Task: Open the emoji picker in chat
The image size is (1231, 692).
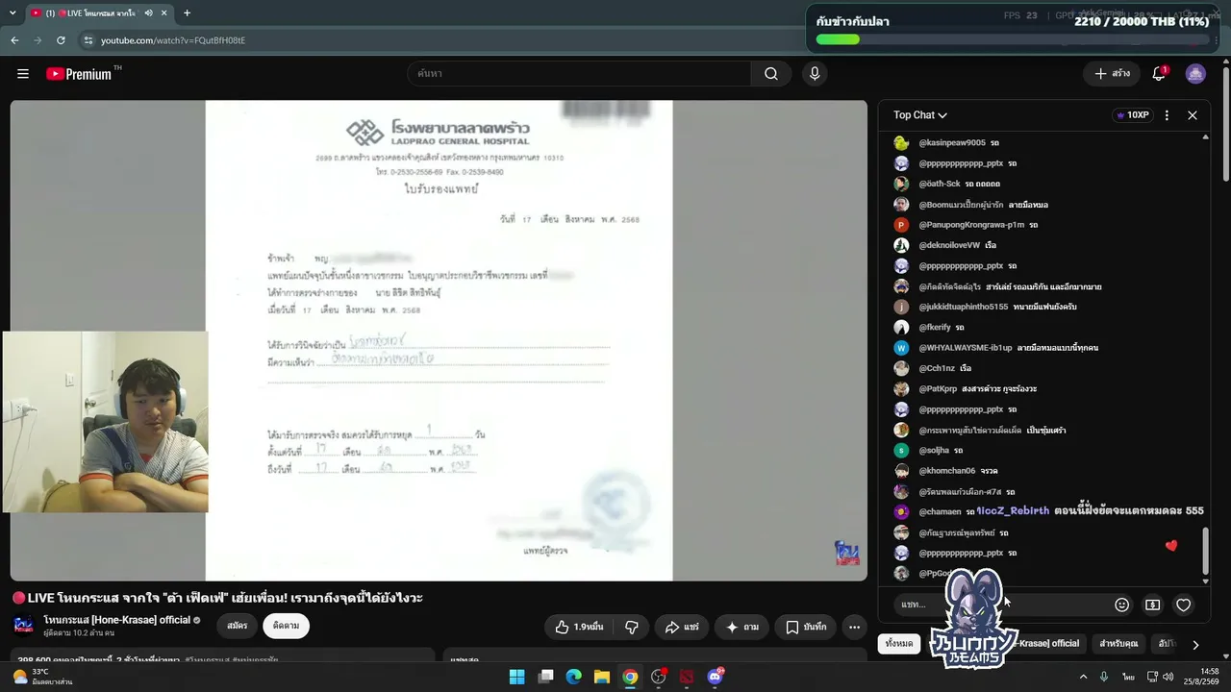Action: pos(1121,605)
